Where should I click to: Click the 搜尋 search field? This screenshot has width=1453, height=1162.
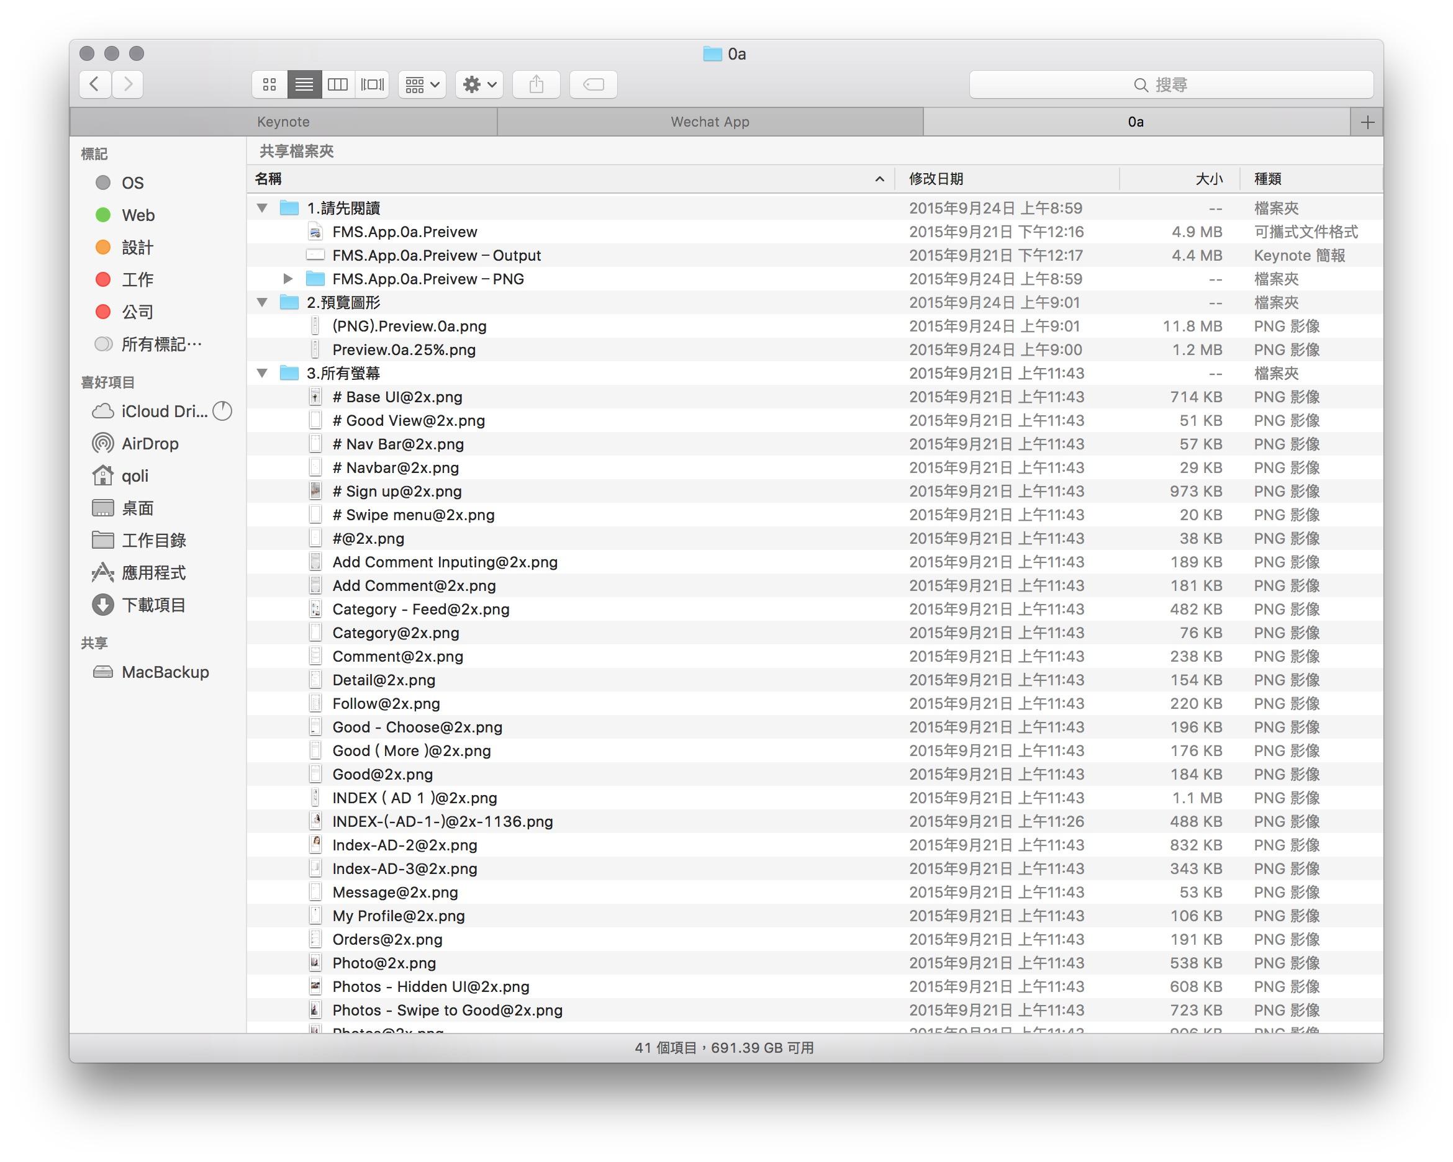(1170, 84)
